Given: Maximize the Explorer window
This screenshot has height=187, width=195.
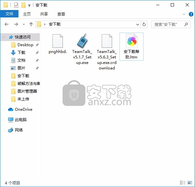Looking at the screenshot, I should [172, 5].
